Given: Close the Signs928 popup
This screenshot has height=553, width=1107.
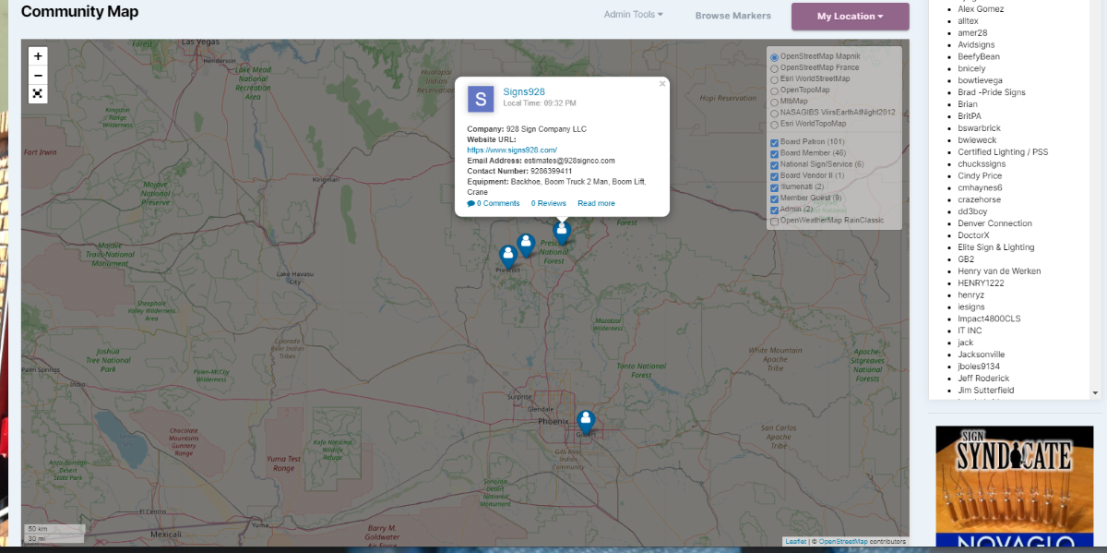Looking at the screenshot, I should (x=661, y=84).
